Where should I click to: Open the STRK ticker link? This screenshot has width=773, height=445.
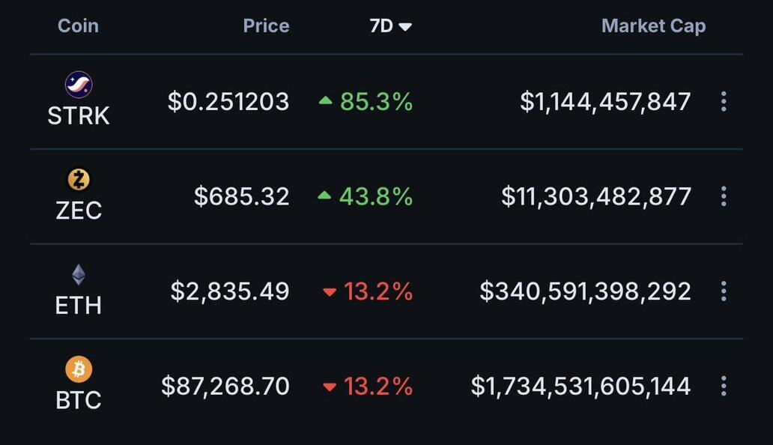[79, 116]
